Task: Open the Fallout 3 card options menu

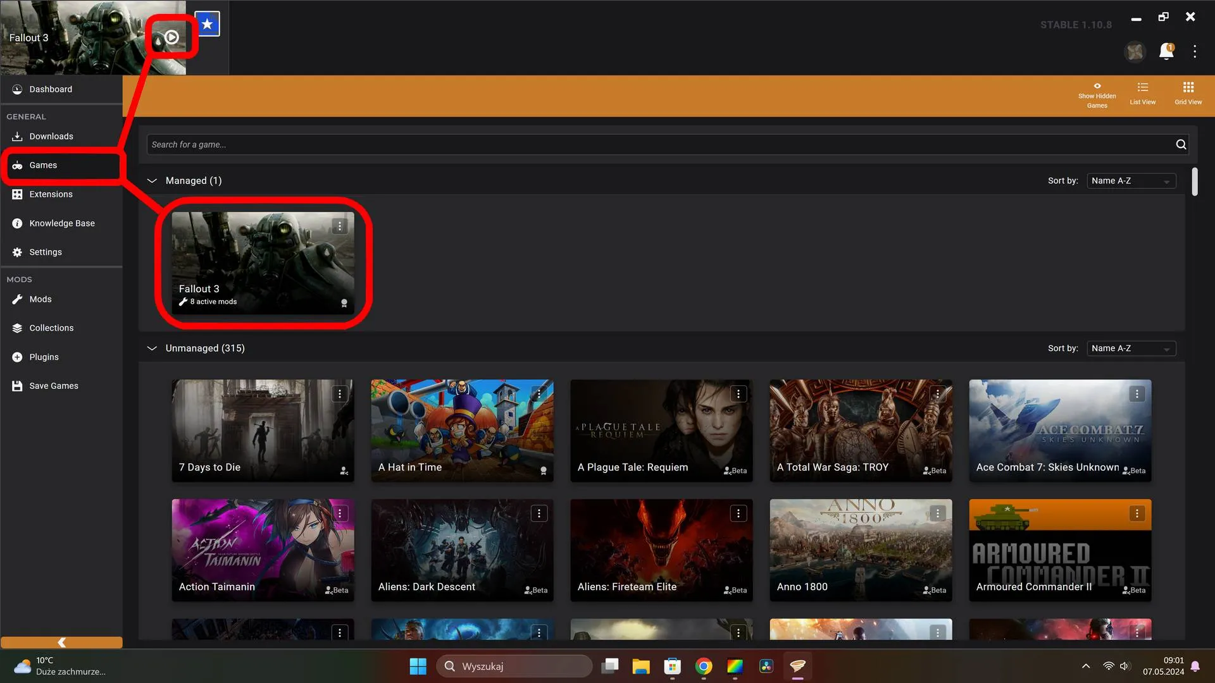Action: pos(340,226)
